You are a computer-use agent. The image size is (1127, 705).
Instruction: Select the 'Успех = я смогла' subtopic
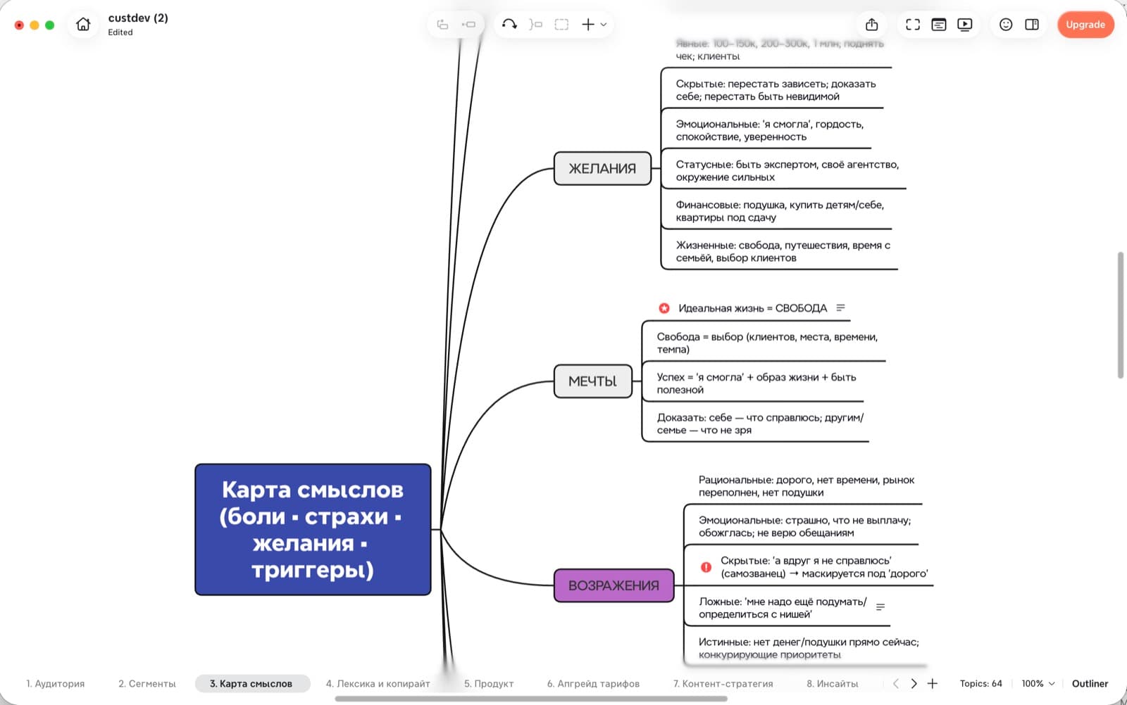756,383
